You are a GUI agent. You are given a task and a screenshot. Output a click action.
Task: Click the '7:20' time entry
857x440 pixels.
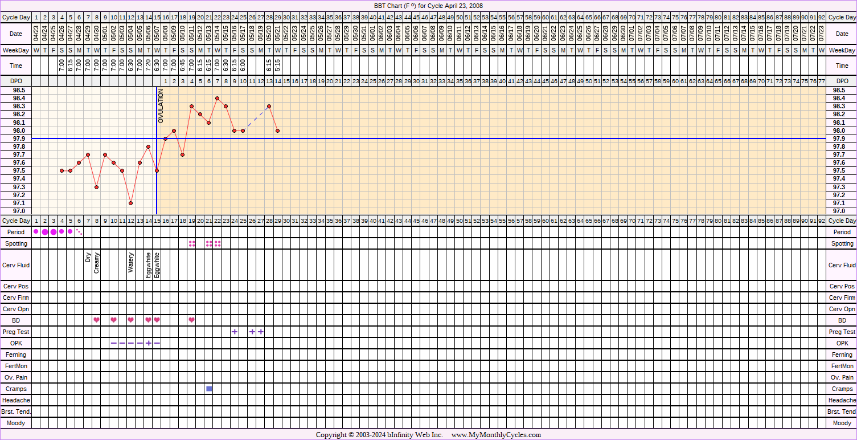148,66
